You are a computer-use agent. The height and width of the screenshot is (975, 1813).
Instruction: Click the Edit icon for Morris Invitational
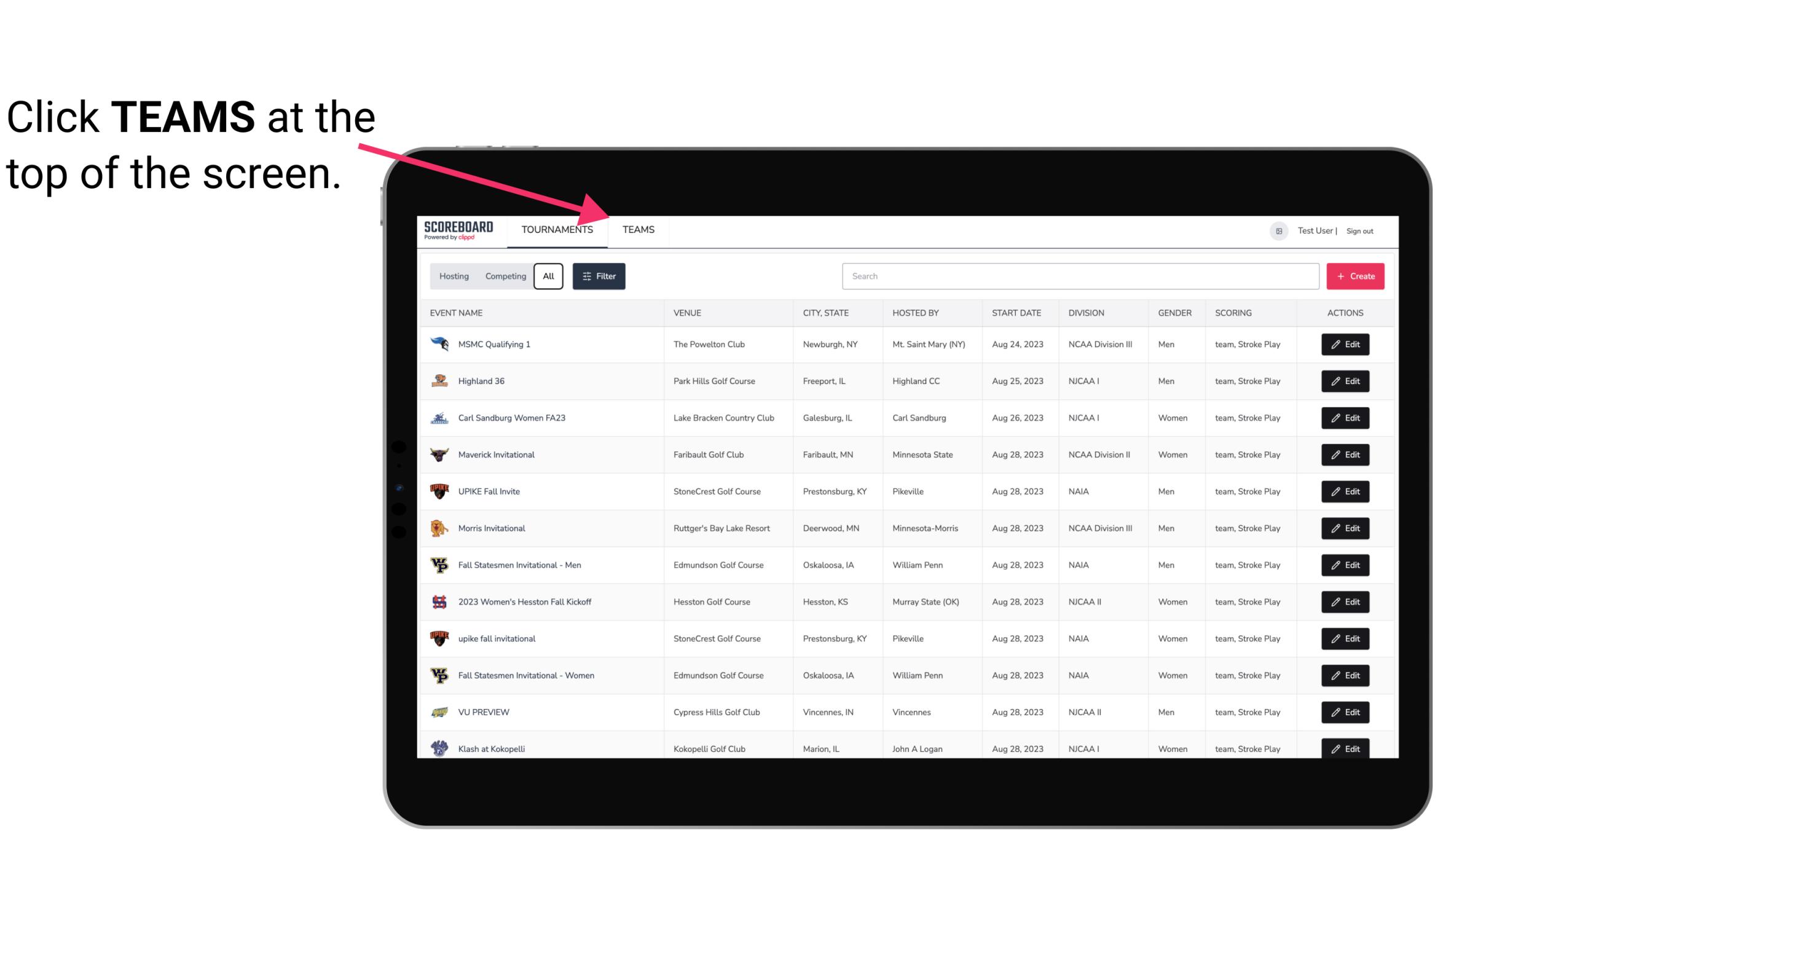coord(1346,528)
